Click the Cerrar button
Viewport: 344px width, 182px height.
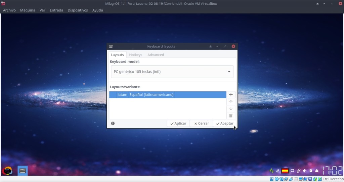(202, 123)
